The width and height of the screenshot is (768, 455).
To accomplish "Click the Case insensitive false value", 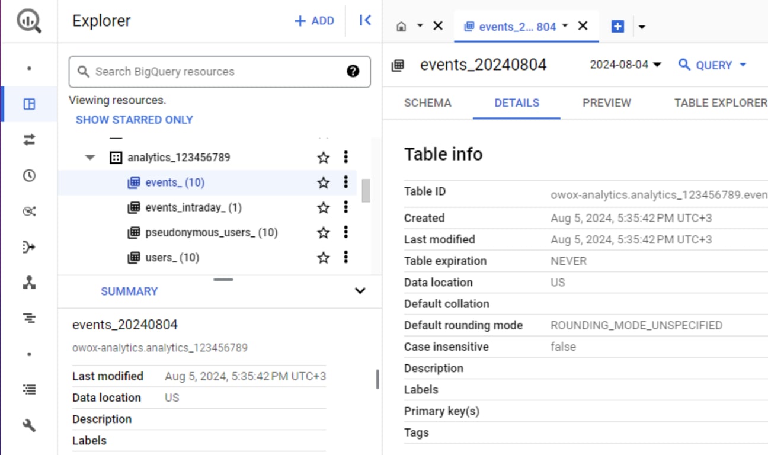I will pyautogui.click(x=563, y=347).
